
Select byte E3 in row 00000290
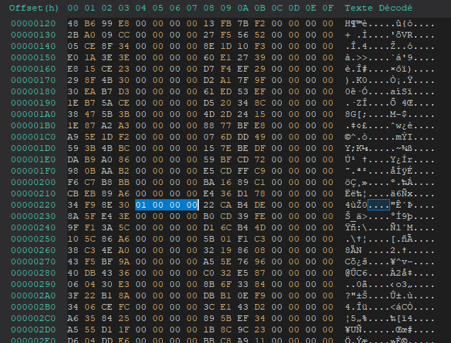[x=124, y=284]
